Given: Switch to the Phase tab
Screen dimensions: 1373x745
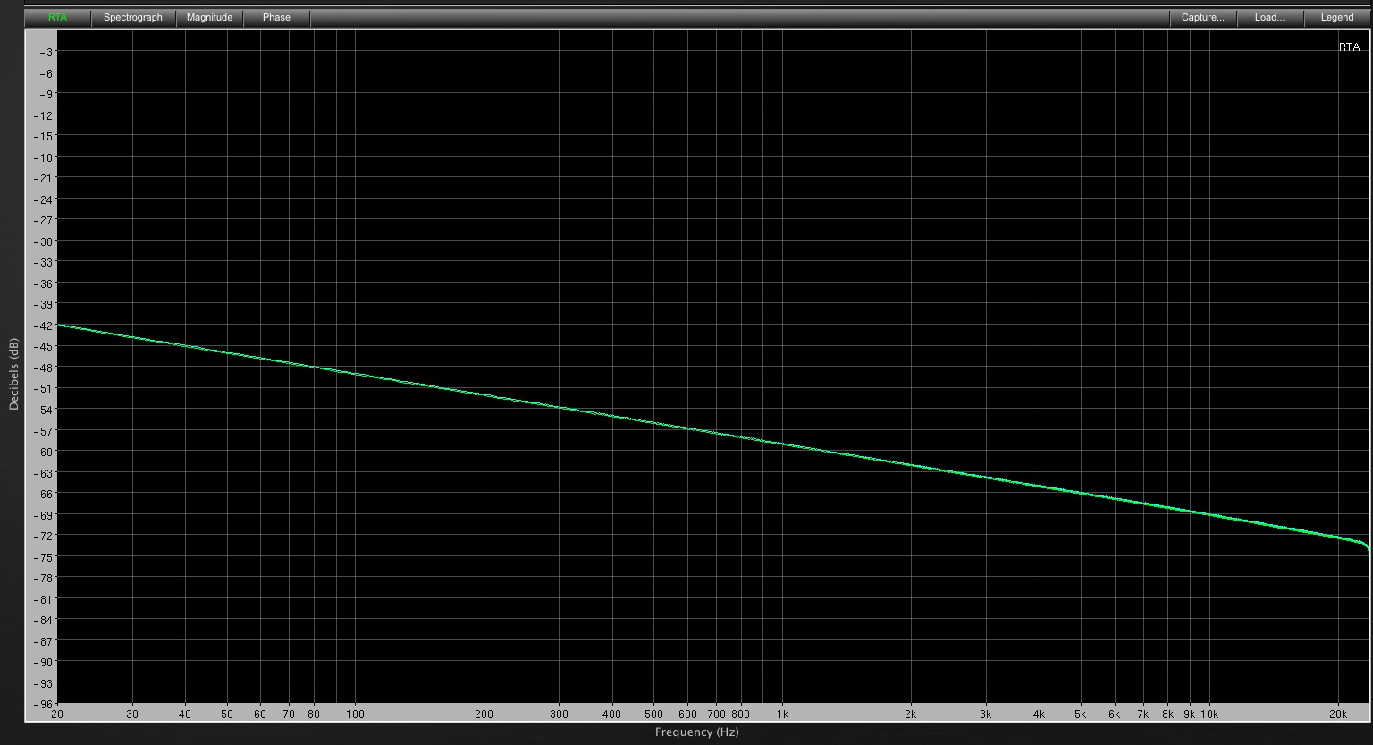Looking at the screenshot, I should [x=276, y=17].
